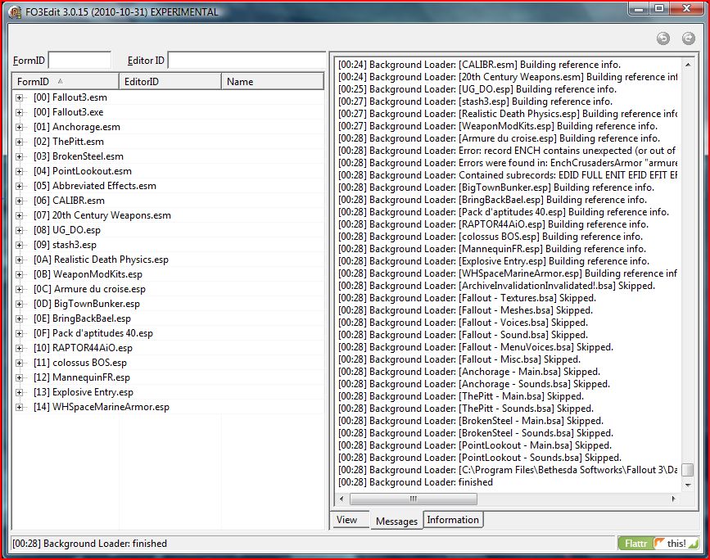Expand the Fallout3.esm tree node
Image resolution: width=710 pixels, height=560 pixels.
tap(20, 97)
